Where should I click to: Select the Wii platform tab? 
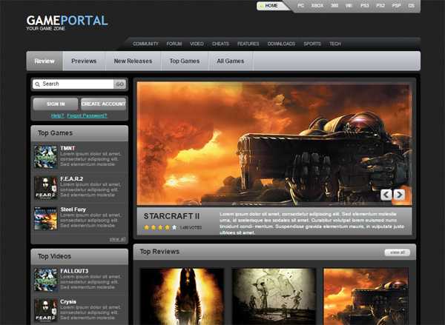click(x=349, y=6)
